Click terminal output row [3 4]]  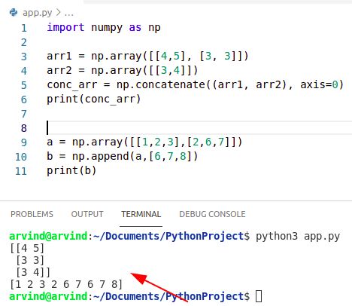pyautogui.click(x=33, y=272)
